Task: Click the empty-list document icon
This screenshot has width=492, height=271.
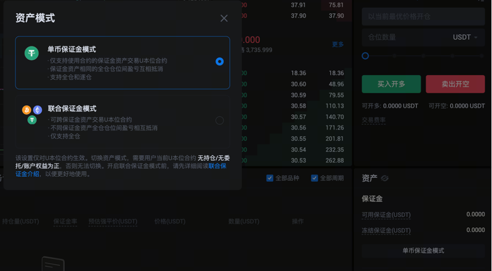Action: (53, 264)
